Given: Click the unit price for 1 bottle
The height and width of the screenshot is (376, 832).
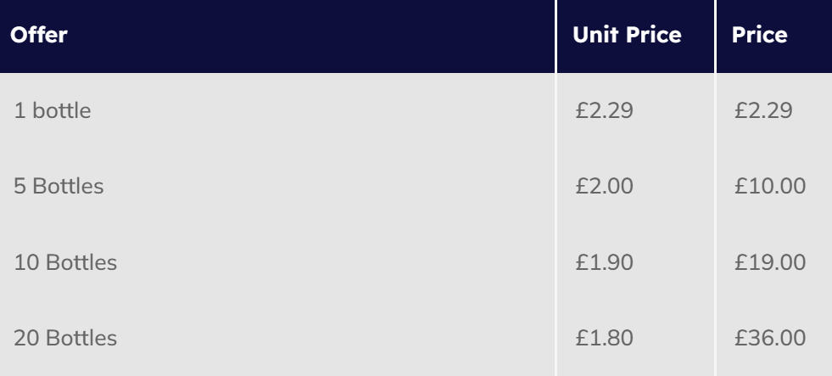Looking at the screenshot, I should (604, 110).
